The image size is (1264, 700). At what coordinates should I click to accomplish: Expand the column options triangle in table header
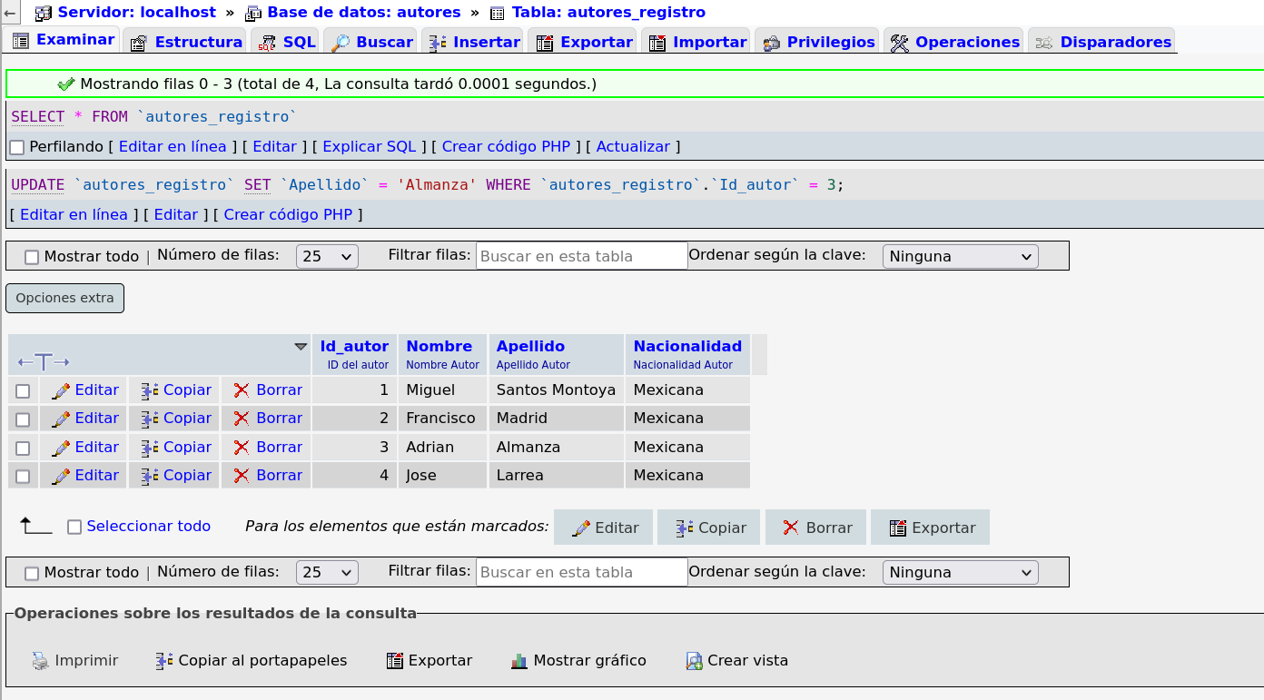(301, 347)
